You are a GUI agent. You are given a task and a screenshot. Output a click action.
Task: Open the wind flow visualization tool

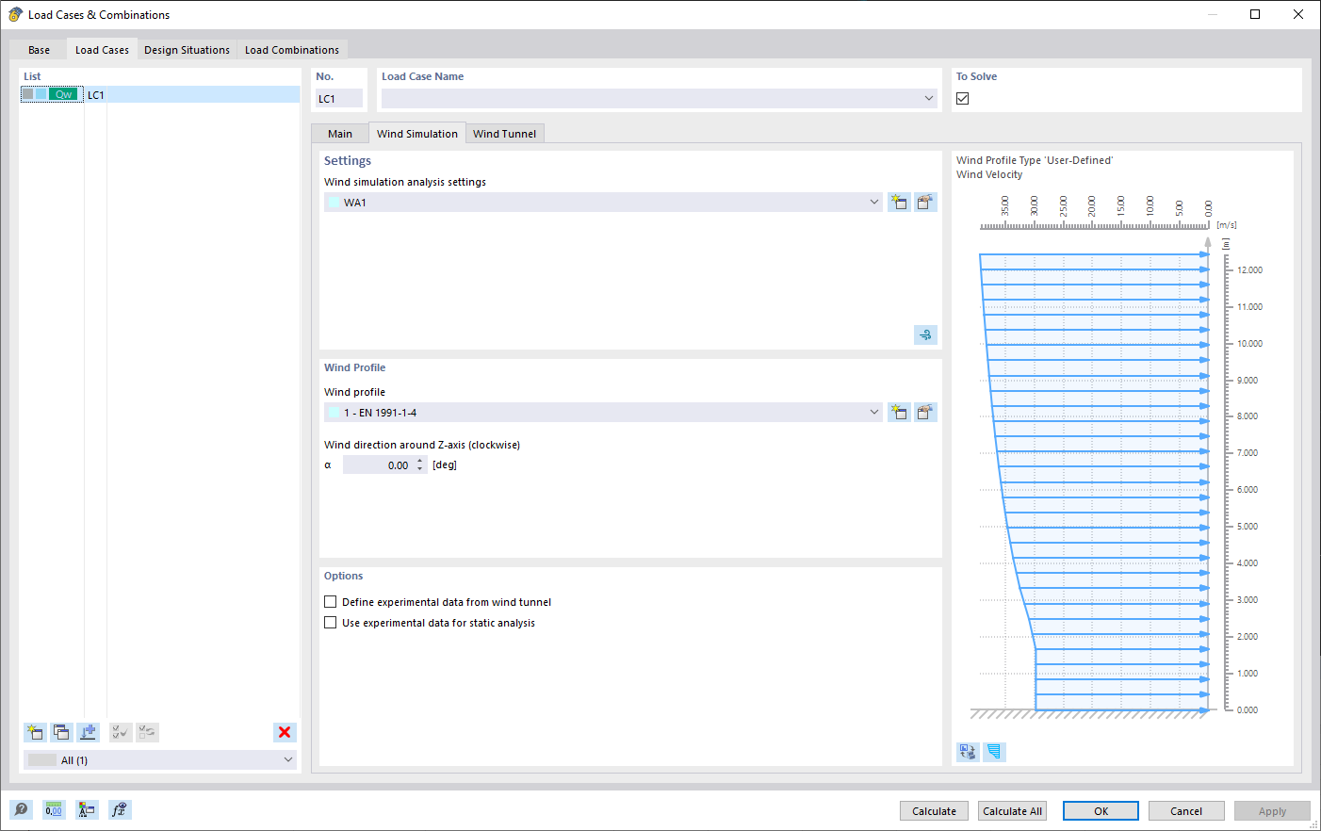[x=924, y=334]
